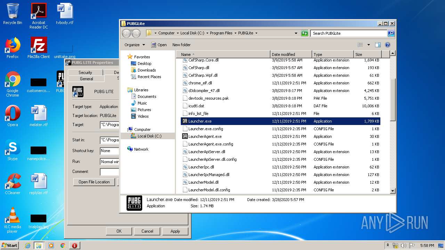Click Windows Media Player taskbar icon
Image resolution: width=445 pixels, height=250 pixels.
click(x=51, y=245)
